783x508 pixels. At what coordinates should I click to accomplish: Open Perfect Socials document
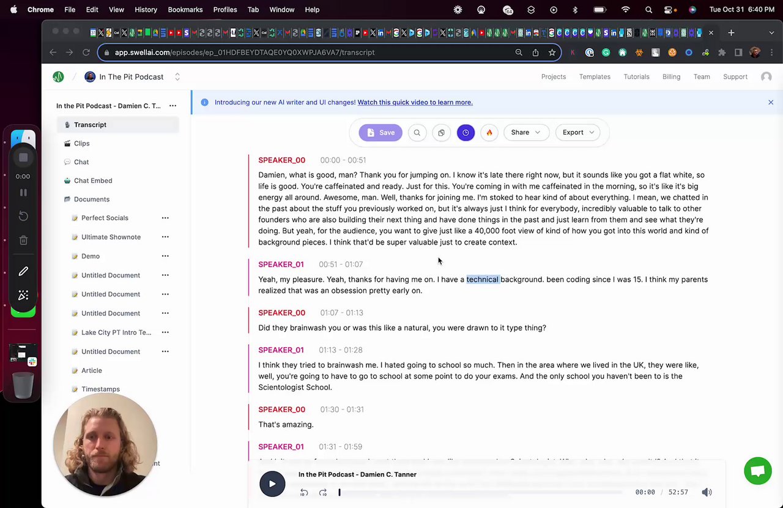coord(105,218)
